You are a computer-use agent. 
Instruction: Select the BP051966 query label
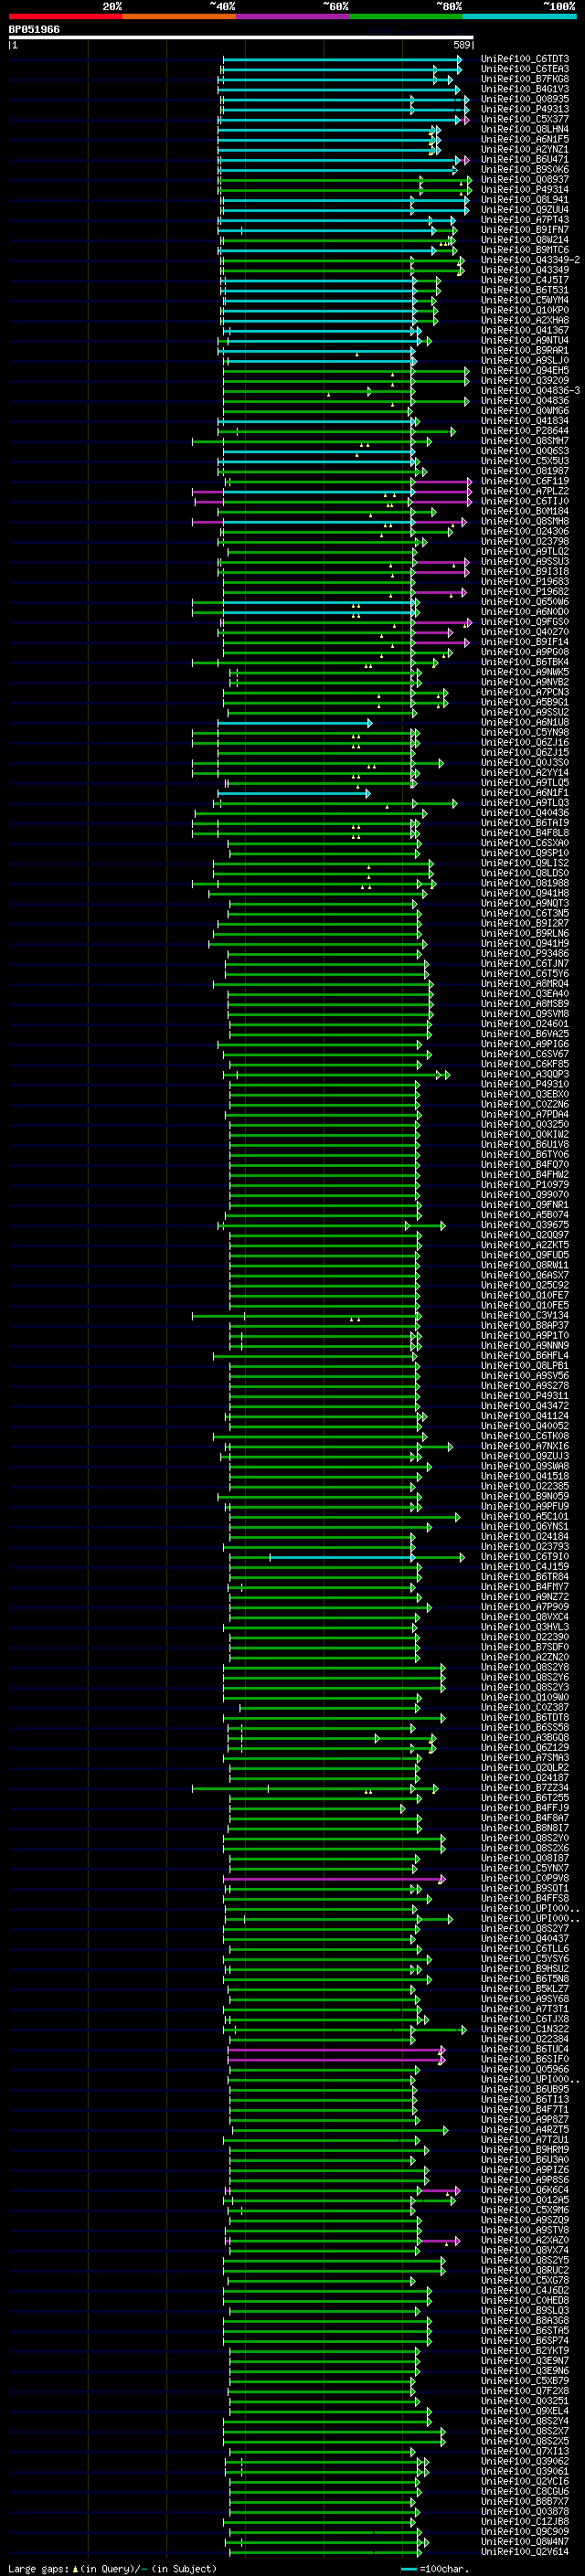(x=34, y=29)
